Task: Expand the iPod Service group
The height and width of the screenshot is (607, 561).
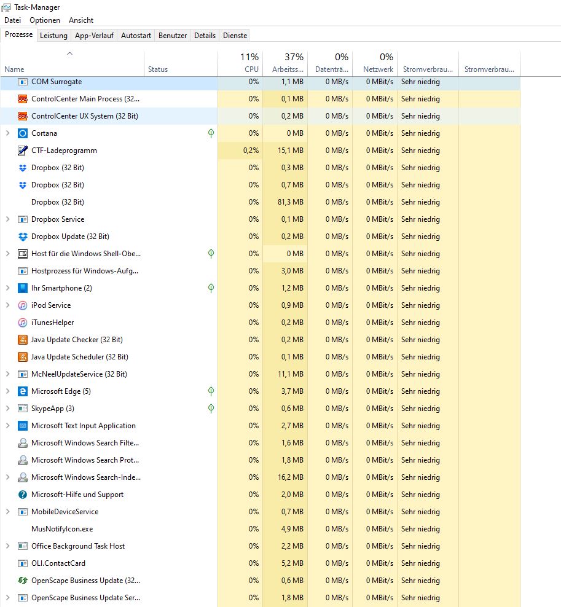Action: pyautogui.click(x=8, y=305)
